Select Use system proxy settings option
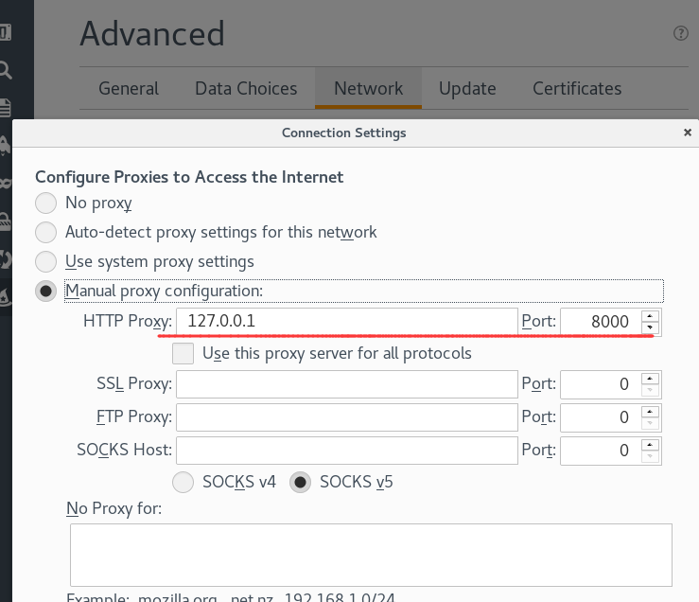Viewport: 699px width, 602px height. pyautogui.click(x=45, y=261)
